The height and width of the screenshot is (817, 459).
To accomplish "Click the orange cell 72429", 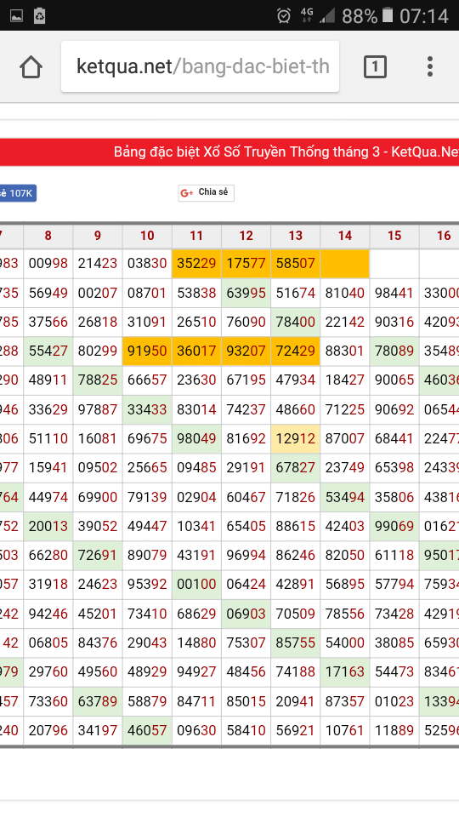I will point(295,351).
